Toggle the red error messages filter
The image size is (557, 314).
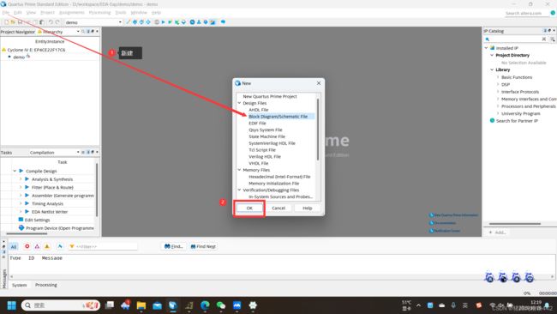click(x=27, y=246)
